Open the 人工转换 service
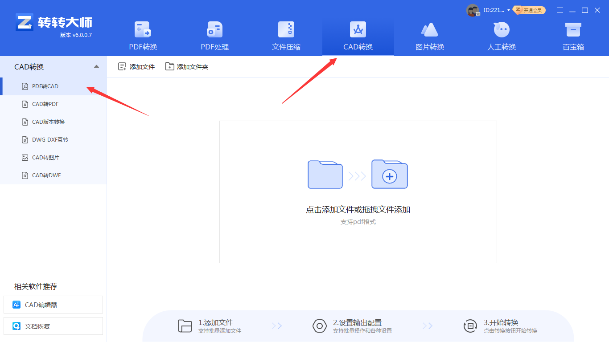The height and width of the screenshot is (342, 609). click(501, 36)
